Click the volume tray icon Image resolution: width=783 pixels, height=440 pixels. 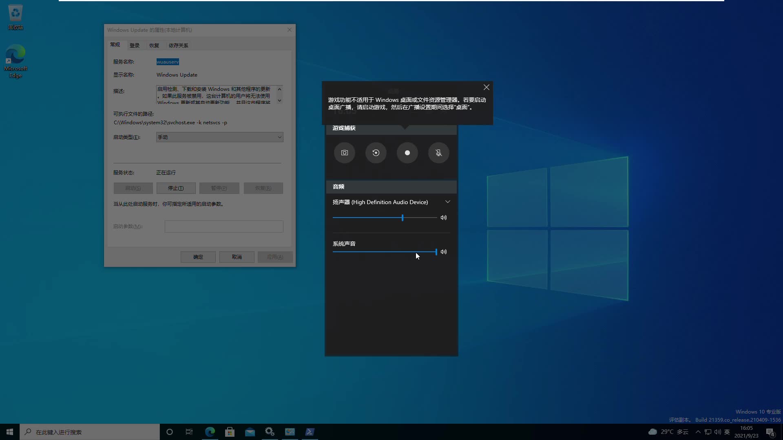pyautogui.click(x=718, y=432)
